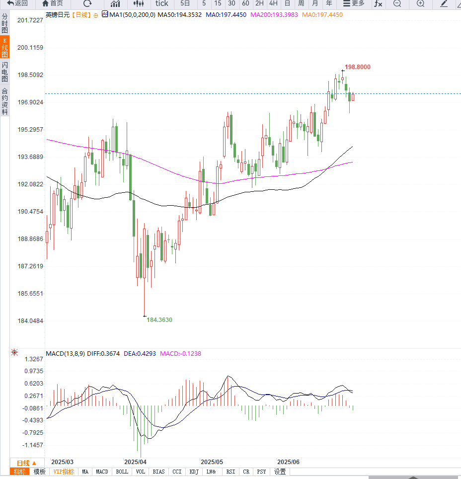
Task: Click the magenta MACD:-0.1238 value
Action: (x=180, y=353)
